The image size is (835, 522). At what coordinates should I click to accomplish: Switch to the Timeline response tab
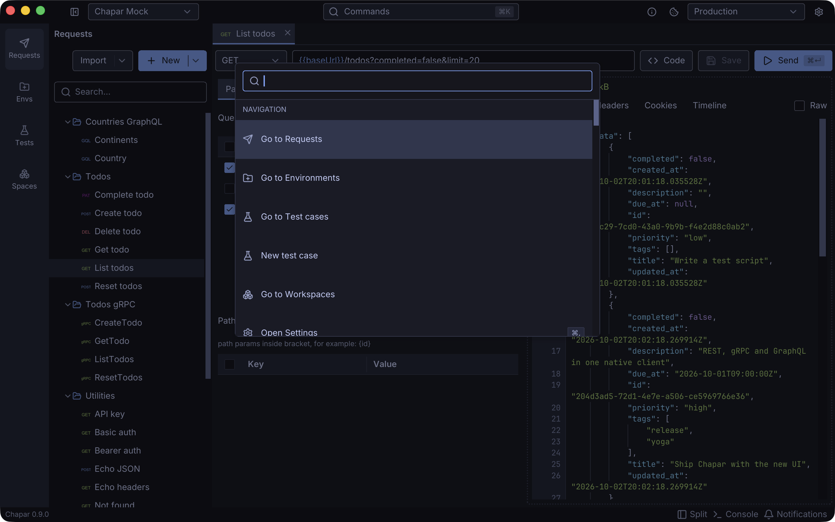click(709, 106)
